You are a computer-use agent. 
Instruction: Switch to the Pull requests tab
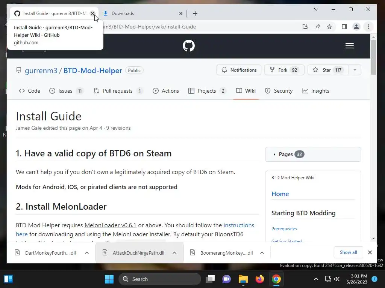(118, 91)
